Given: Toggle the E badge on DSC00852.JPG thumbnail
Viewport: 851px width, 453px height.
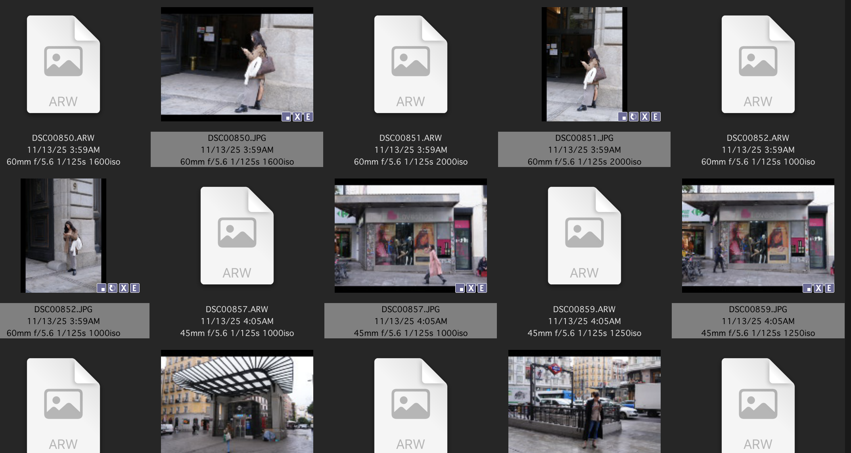Looking at the screenshot, I should tap(134, 288).
